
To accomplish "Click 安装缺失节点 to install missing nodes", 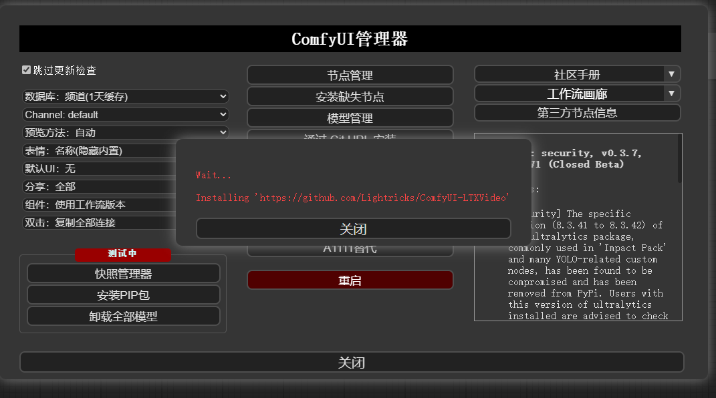I will click(x=350, y=96).
